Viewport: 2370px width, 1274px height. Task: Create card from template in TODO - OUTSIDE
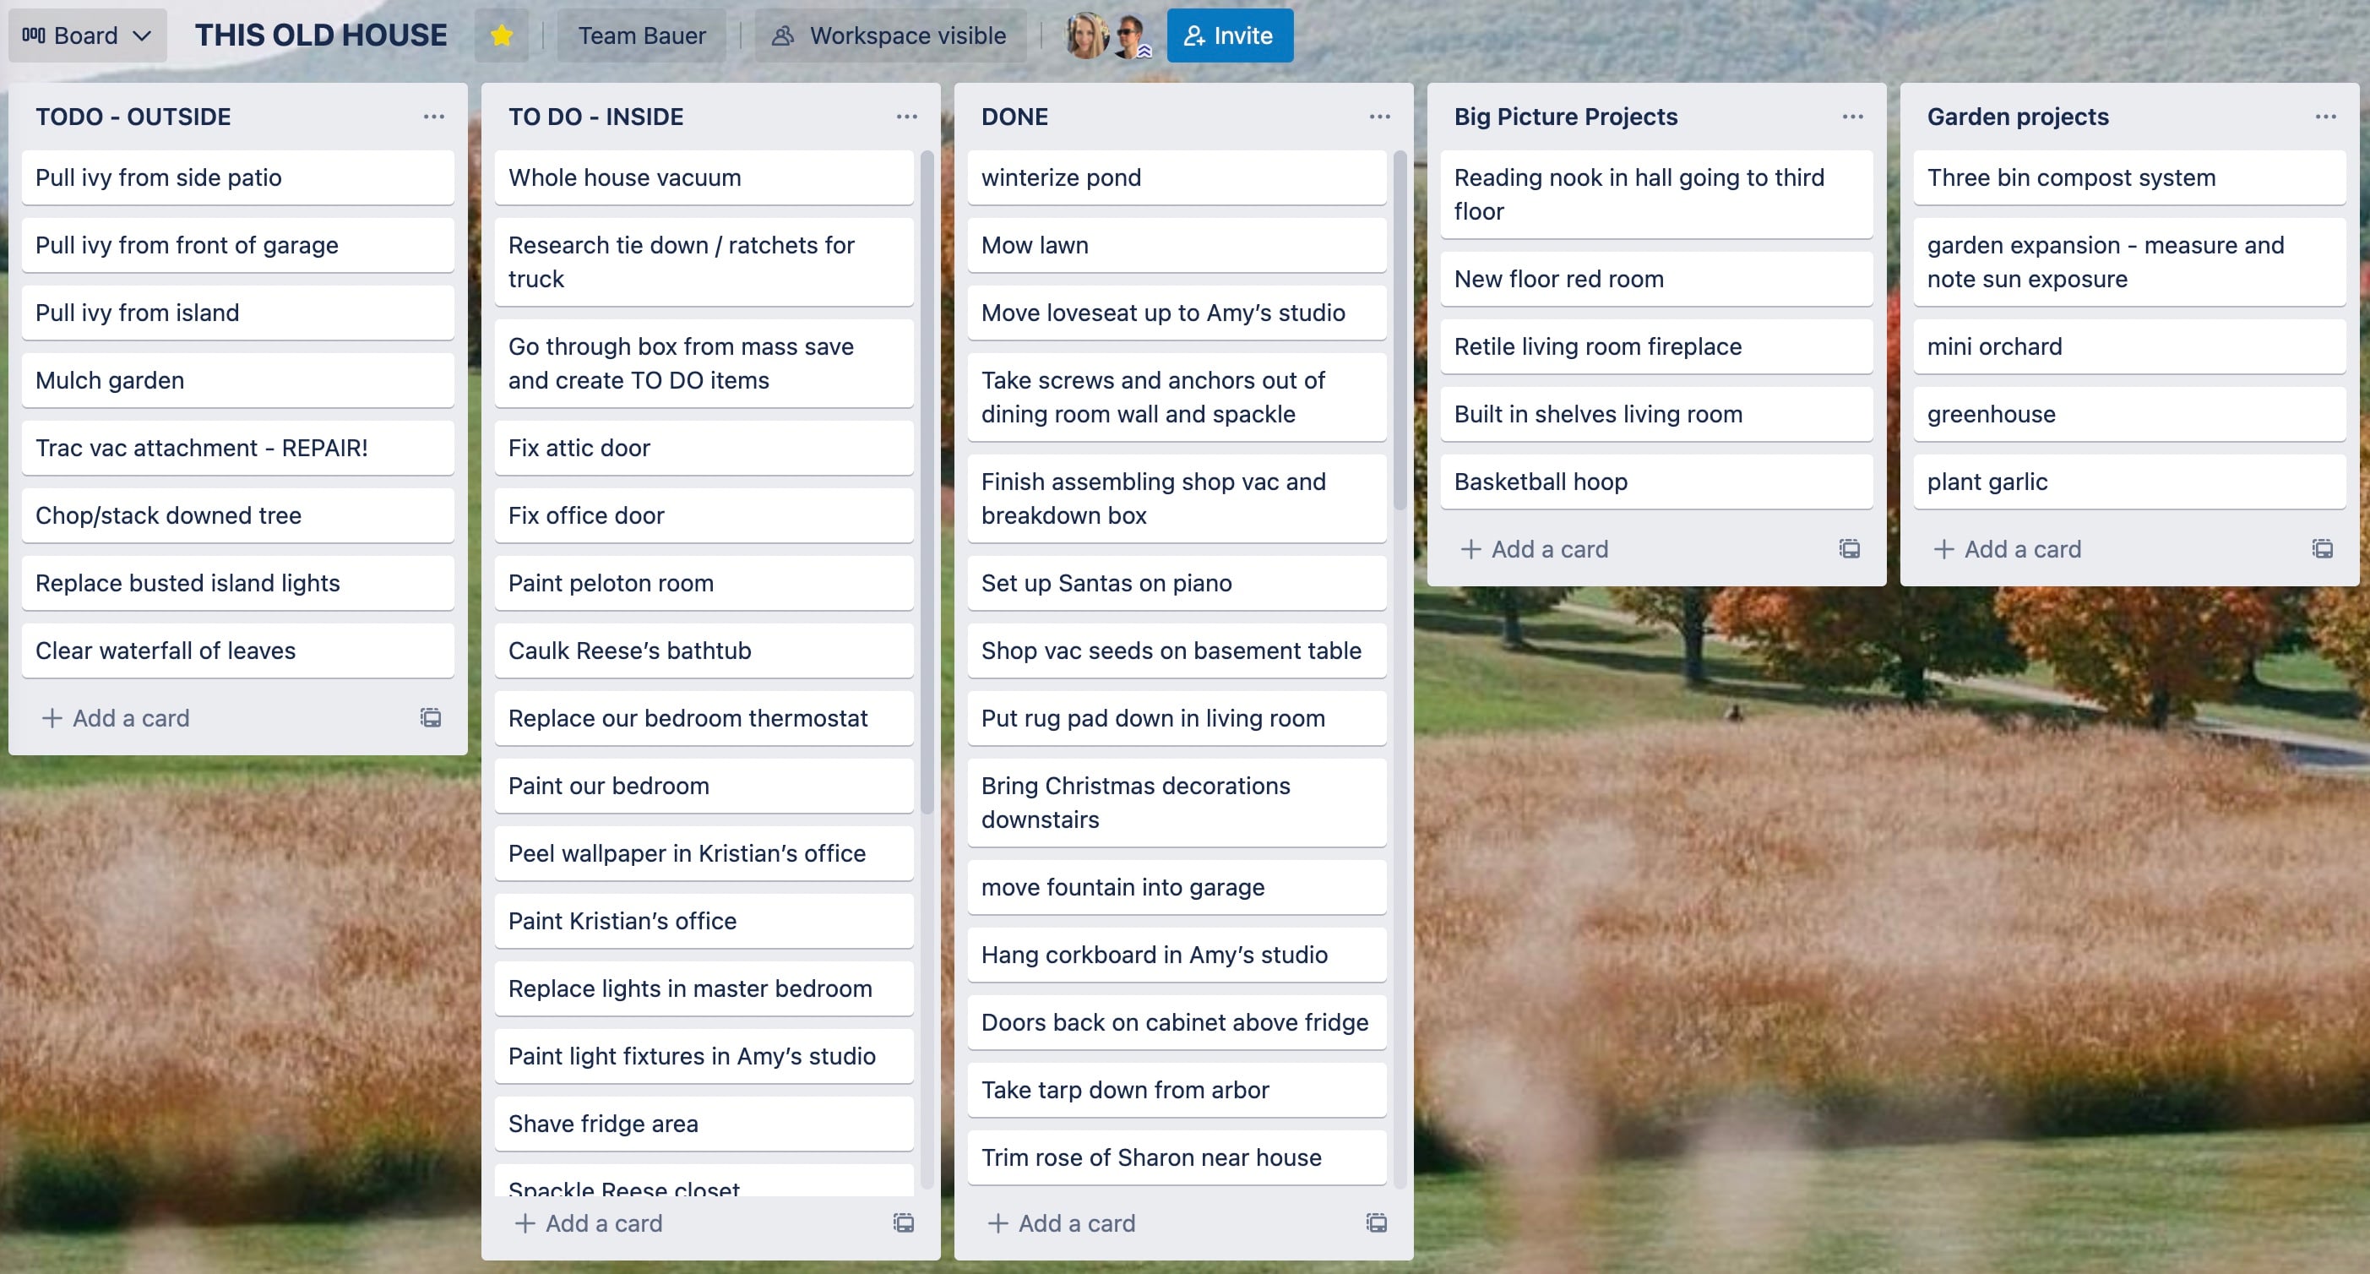[431, 718]
